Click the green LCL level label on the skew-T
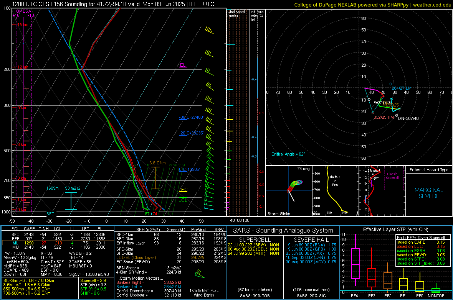Viewport: 453px width, 300px height. pos(183,200)
